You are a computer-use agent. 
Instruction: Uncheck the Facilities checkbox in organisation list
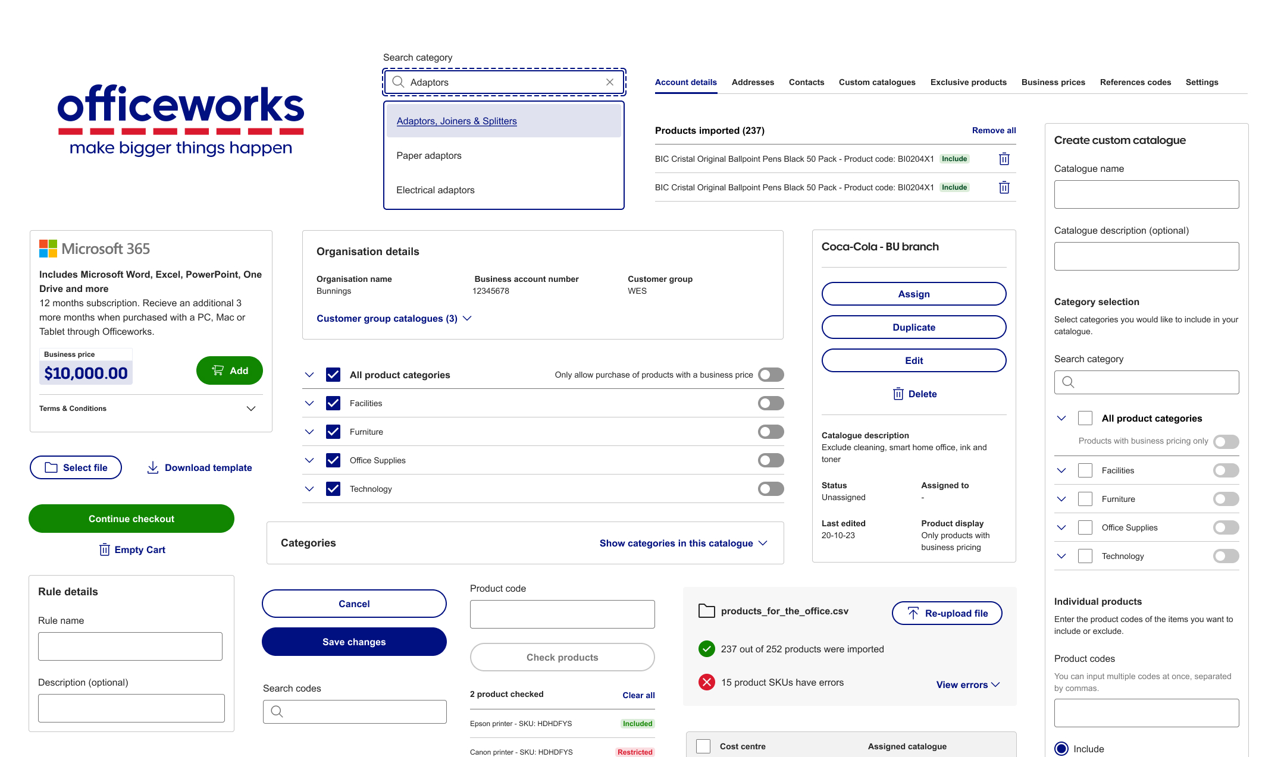(333, 403)
